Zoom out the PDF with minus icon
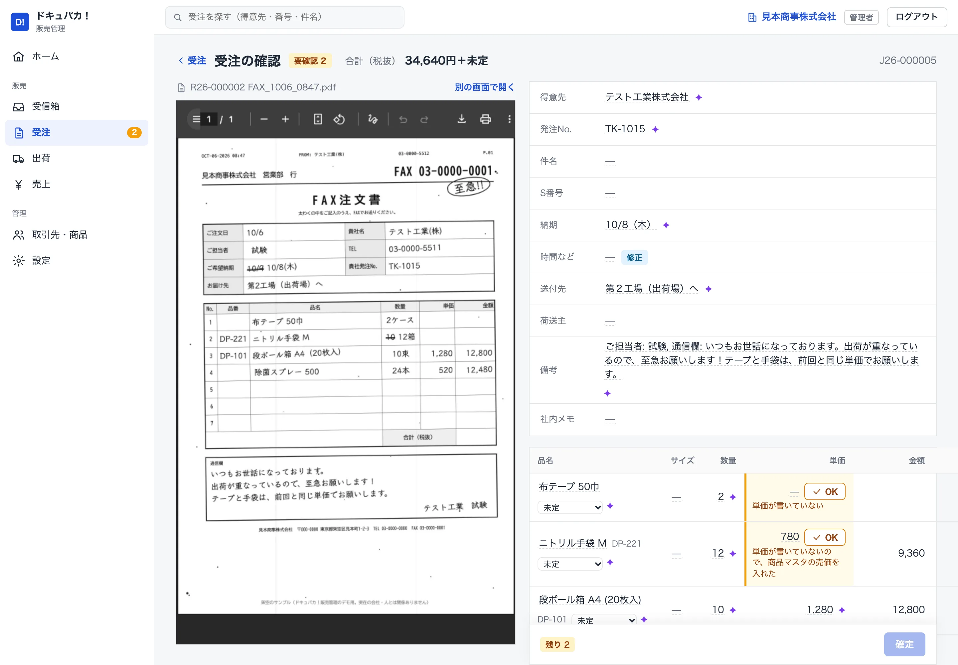Image resolution: width=958 pixels, height=665 pixels. point(264,119)
